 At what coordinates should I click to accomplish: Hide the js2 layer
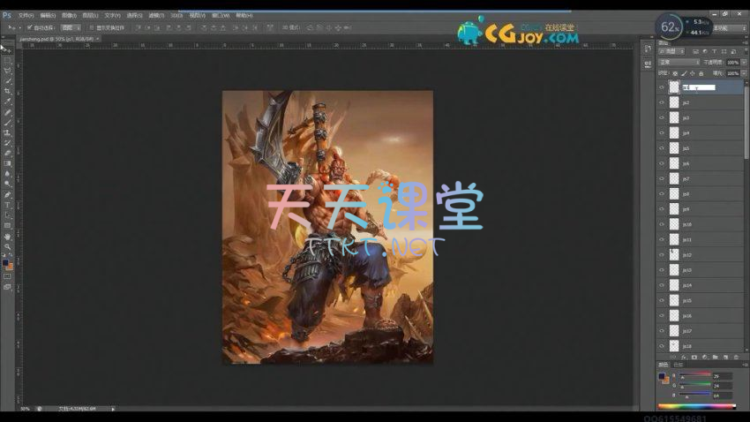click(x=662, y=102)
